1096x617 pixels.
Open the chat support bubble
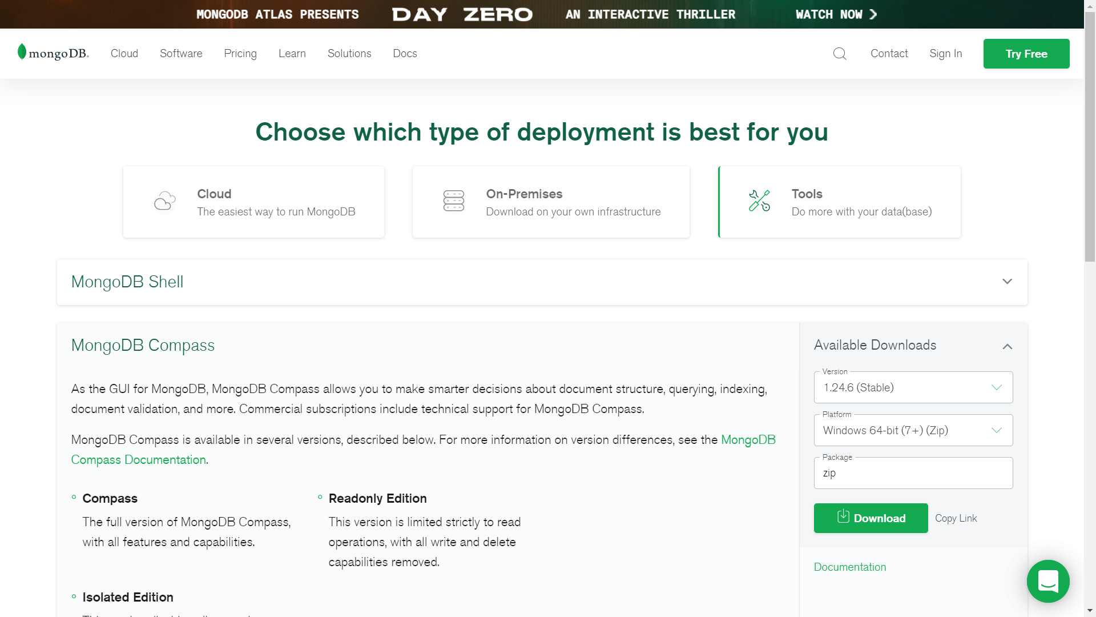click(x=1047, y=581)
